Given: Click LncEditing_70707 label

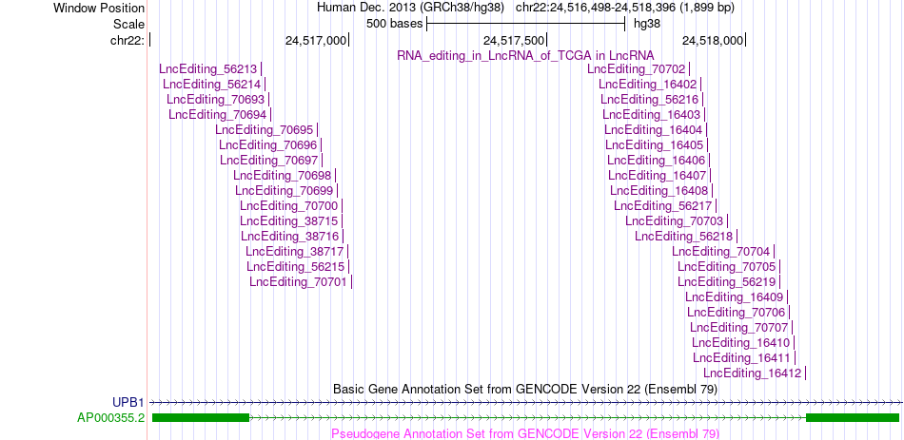Looking at the screenshot, I should (x=739, y=327).
